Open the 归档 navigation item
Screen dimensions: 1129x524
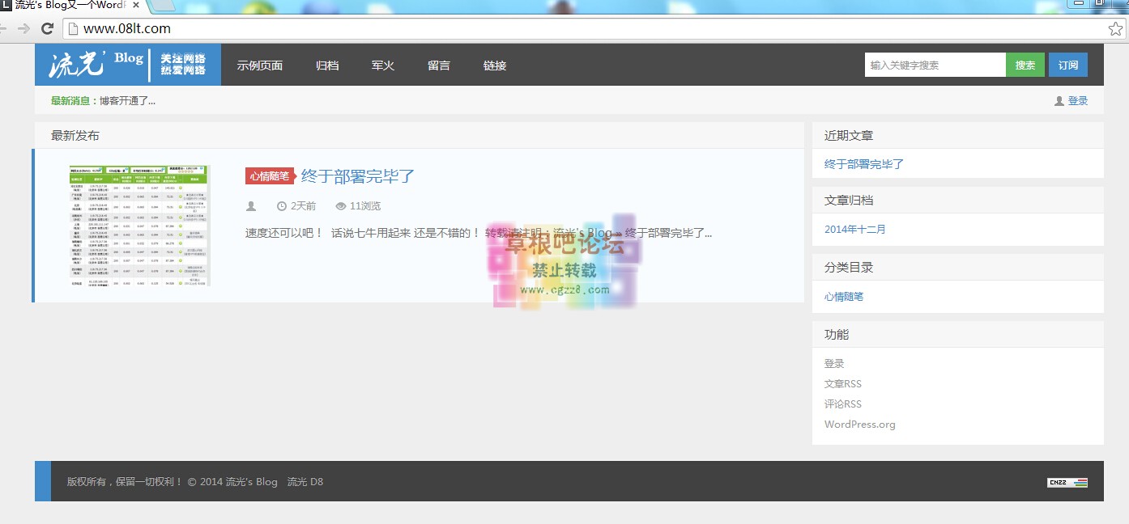(327, 65)
